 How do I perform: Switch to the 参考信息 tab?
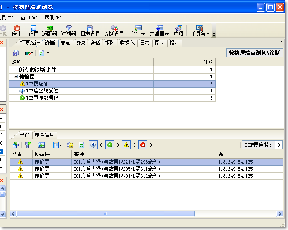pos(44,135)
